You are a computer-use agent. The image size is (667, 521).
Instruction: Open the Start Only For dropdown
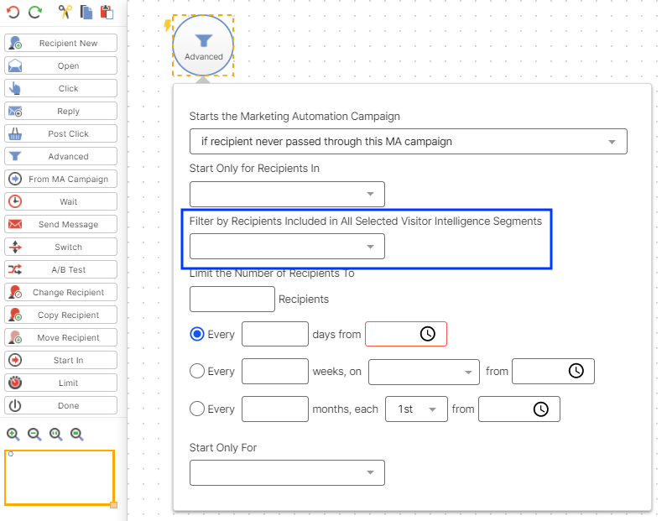(x=287, y=472)
